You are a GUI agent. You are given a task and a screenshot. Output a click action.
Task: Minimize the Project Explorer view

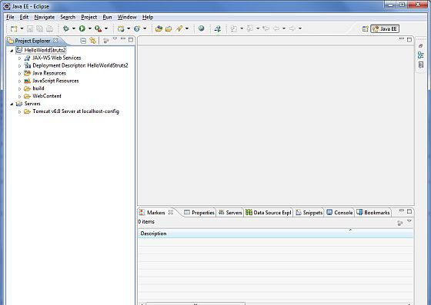point(123,39)
